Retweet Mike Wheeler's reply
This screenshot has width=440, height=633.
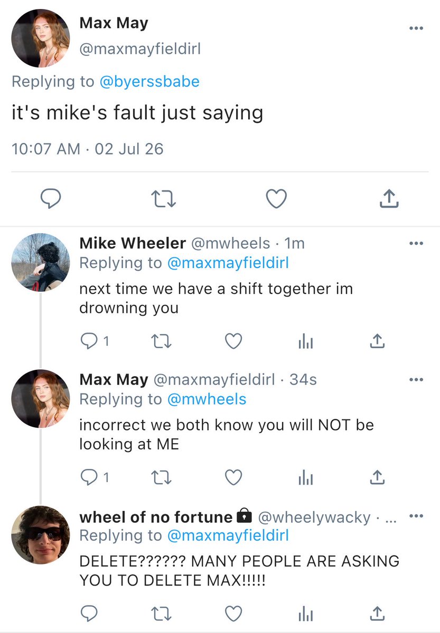(161, 342)
